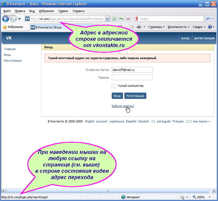Screen dimensions: 218x201
Task: Click the magnifier search button
Action: (x=208, y=19)
